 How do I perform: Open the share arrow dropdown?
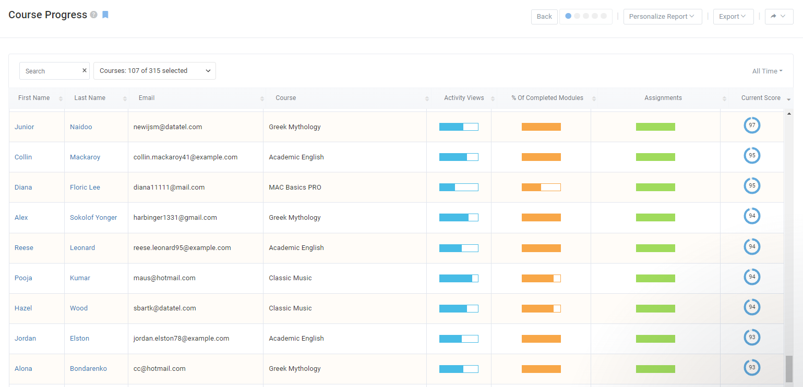778,17
